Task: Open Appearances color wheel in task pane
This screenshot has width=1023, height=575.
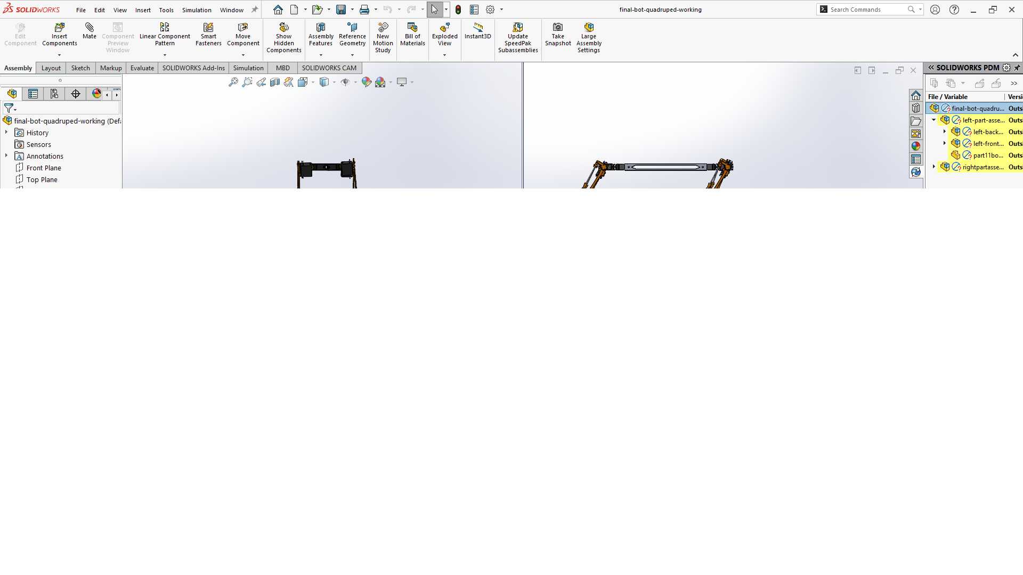Action: pos(916,146)
